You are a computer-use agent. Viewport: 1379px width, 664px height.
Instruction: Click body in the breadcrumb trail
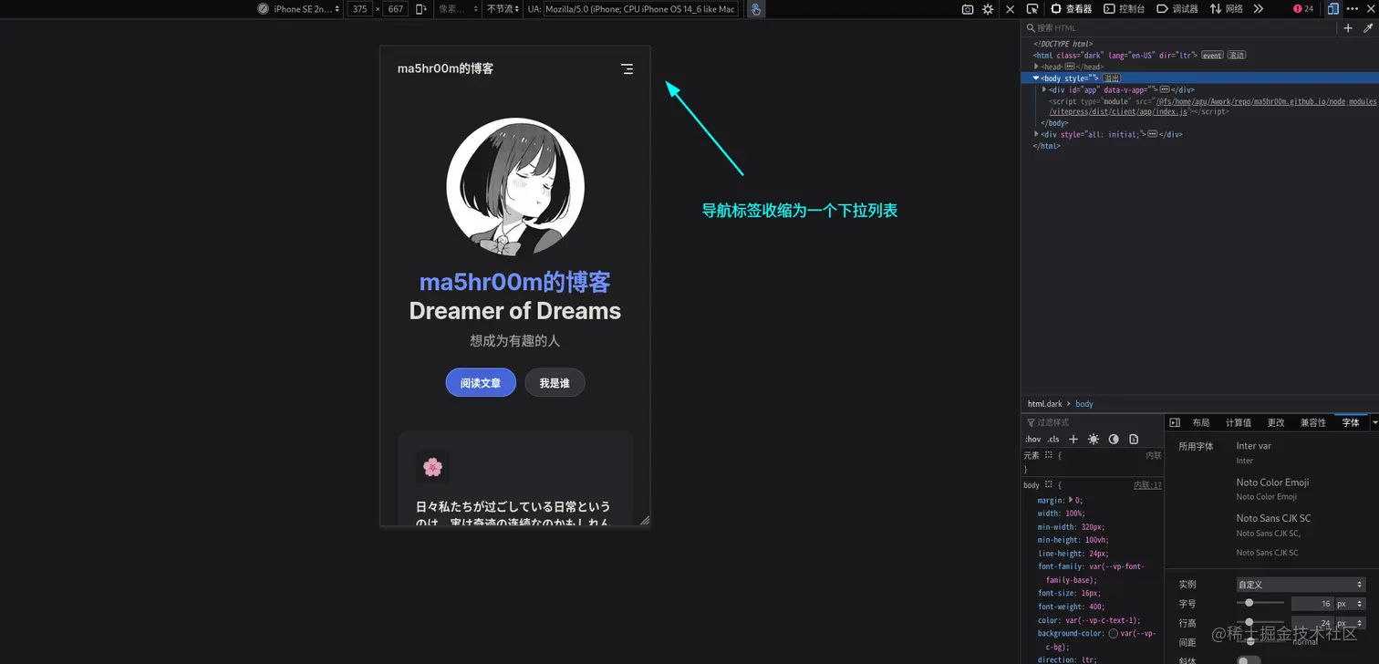[1084, 403]
